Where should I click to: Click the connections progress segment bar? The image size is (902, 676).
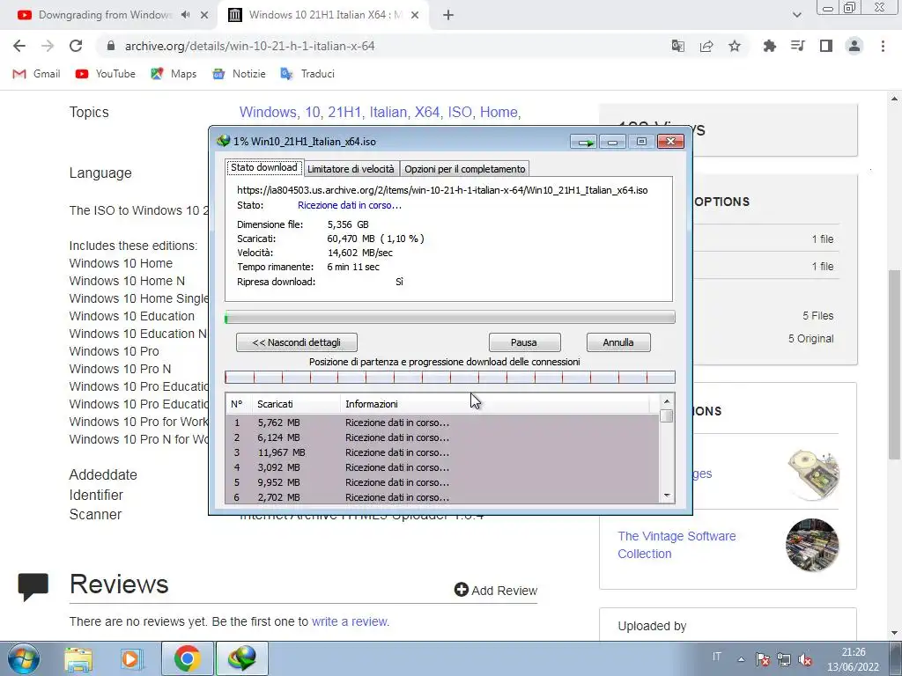(450, 377)
